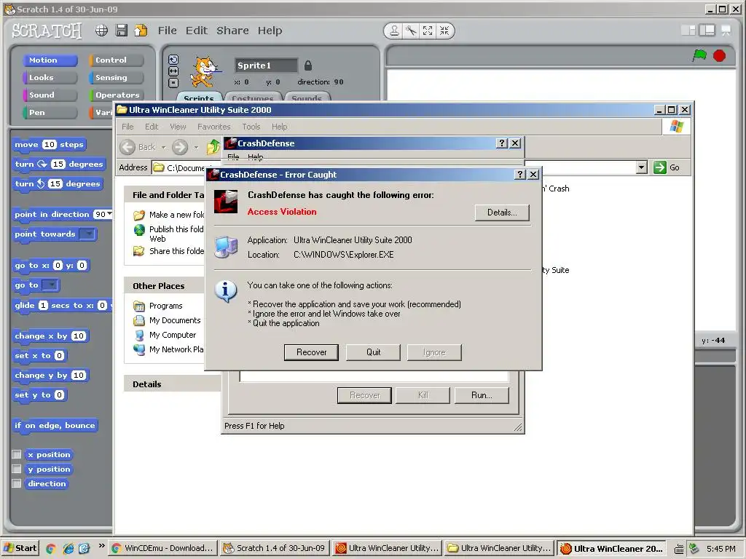Click the if on edge, bounce block
This screenshot has height=559, width=746.
pos(55,425)
